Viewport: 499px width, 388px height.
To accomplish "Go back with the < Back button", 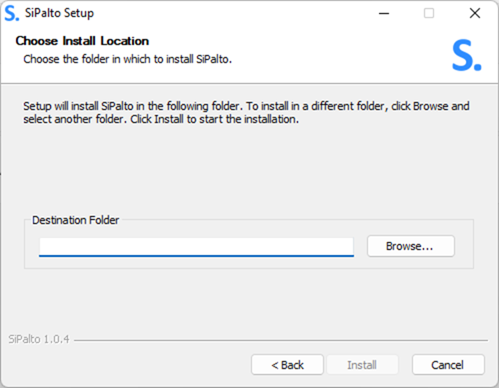I will [x=287, y=365].
